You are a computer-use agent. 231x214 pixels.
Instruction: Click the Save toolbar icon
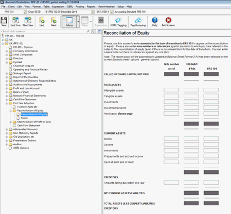4,22
